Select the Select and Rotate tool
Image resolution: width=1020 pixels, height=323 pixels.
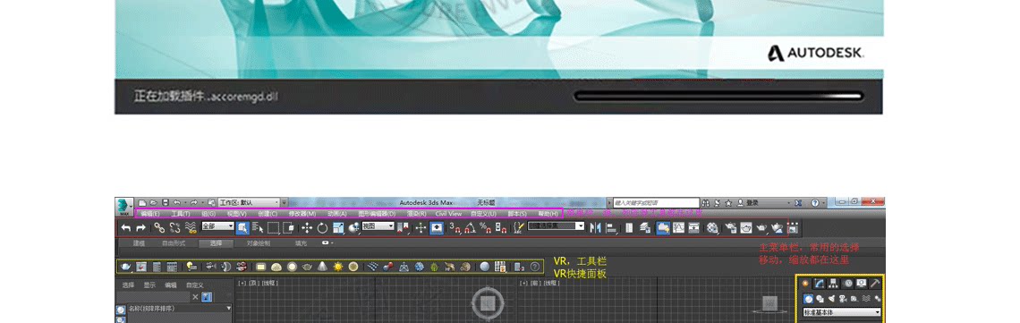tap(322, 228)
